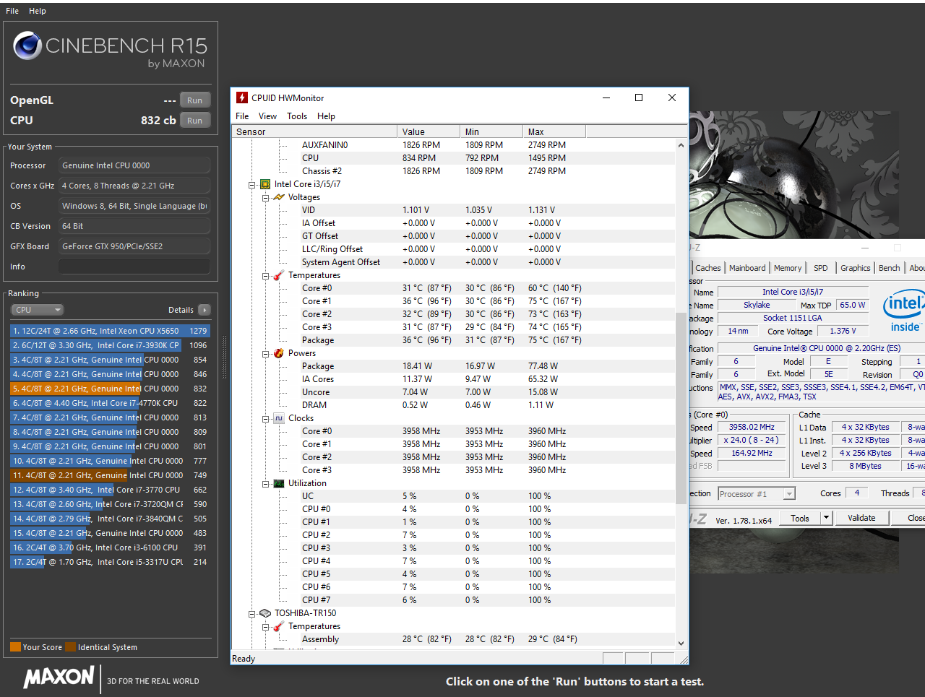This screenshot has width=925, height=697.
Task: Open the Cinebench File menu
Action: [x=12, y=11]
